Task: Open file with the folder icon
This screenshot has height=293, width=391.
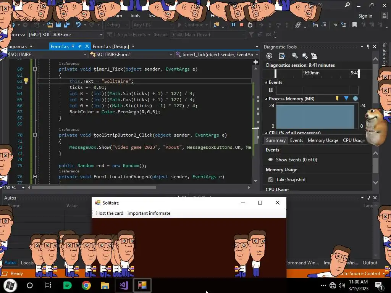Action: (50, 25)
